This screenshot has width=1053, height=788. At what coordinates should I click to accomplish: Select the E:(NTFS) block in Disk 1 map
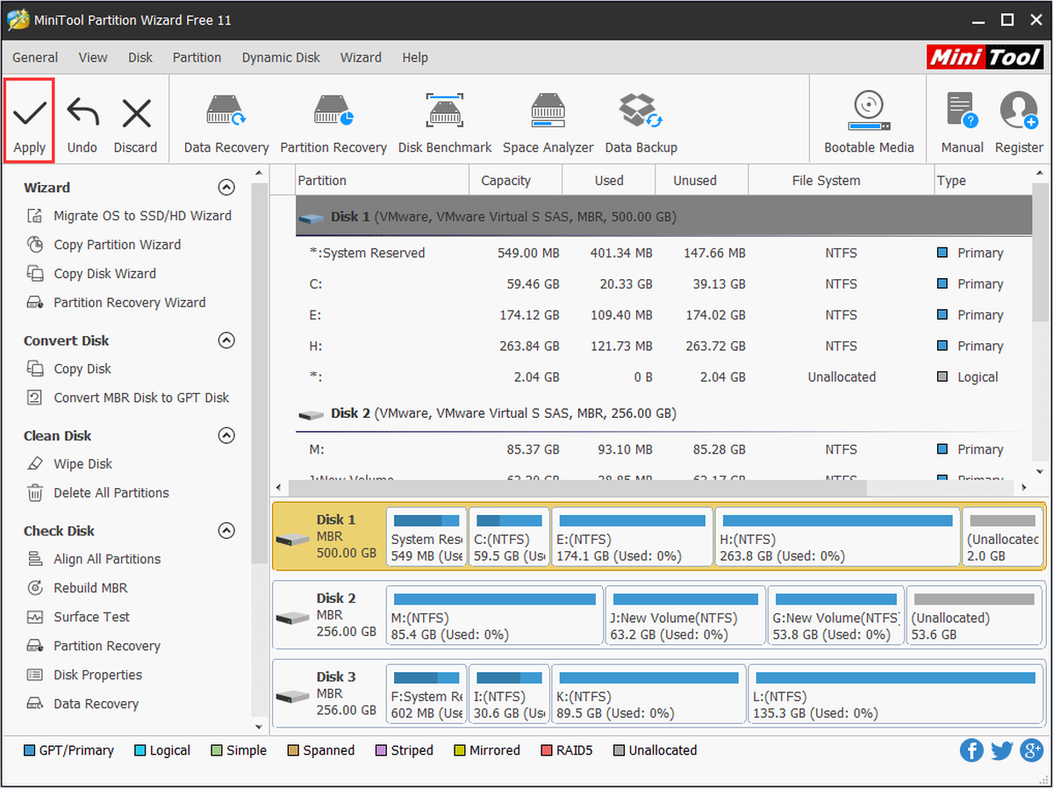[x=632, y=536]
